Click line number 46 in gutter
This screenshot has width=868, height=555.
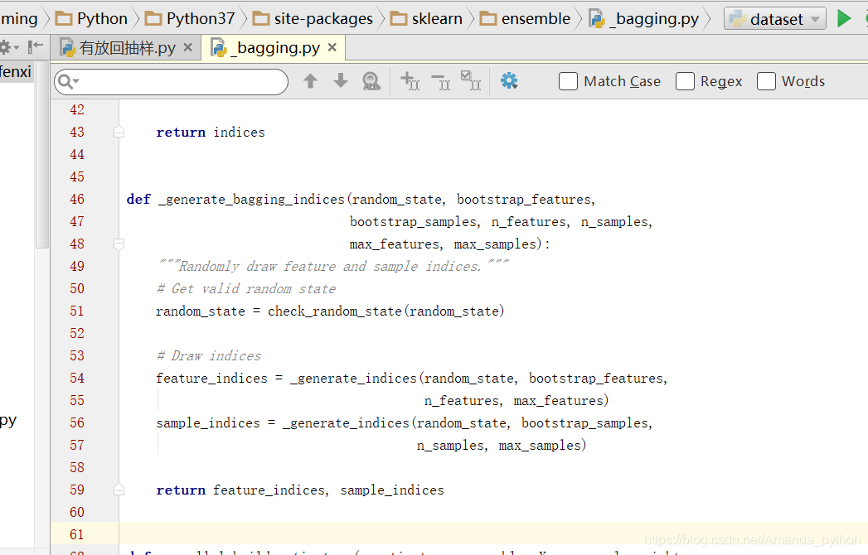(x=77, y=199)
